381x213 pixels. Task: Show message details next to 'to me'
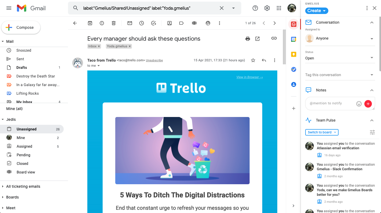[x=99, y=66]
